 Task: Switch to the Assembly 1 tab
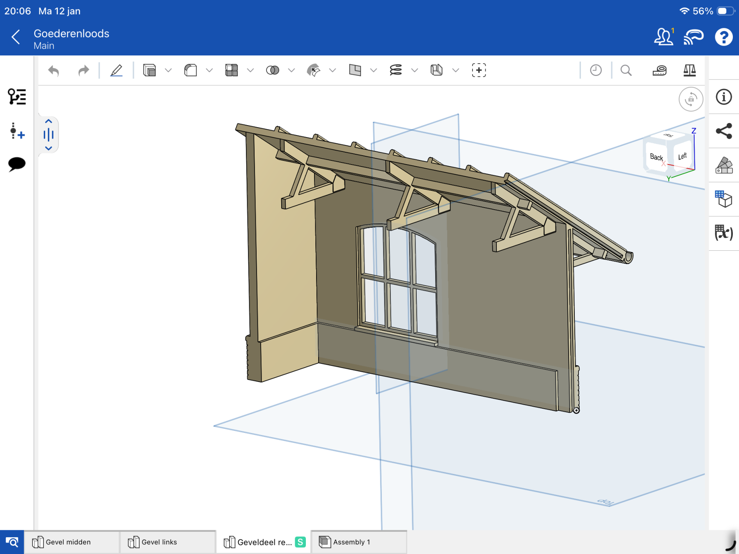pyautogui.click(x=351, y=542)
